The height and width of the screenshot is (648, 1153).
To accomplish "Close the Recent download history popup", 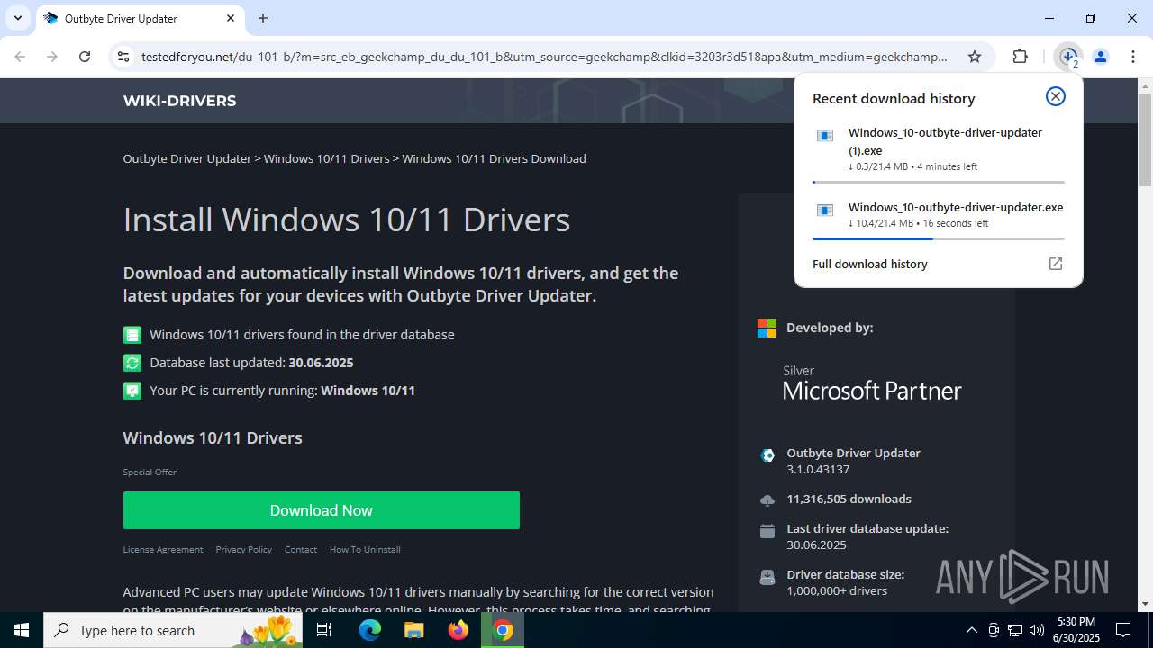I will [x=1055, y=96].
